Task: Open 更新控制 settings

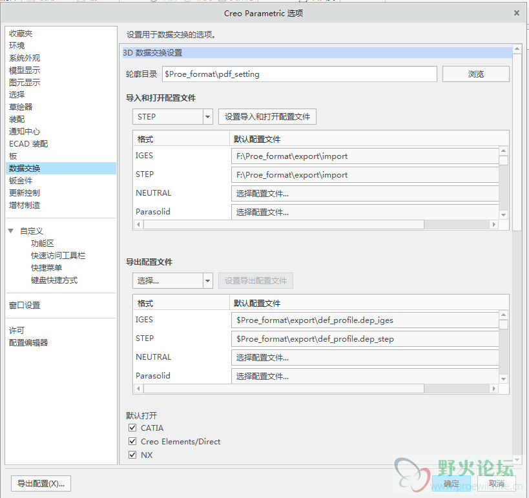Action: coord(25,193)
